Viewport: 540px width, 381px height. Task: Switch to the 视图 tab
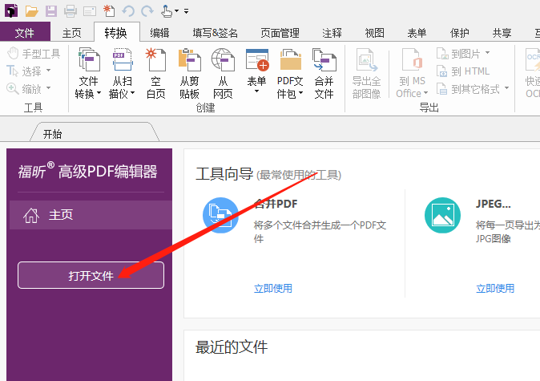click(x=375, y=33)
